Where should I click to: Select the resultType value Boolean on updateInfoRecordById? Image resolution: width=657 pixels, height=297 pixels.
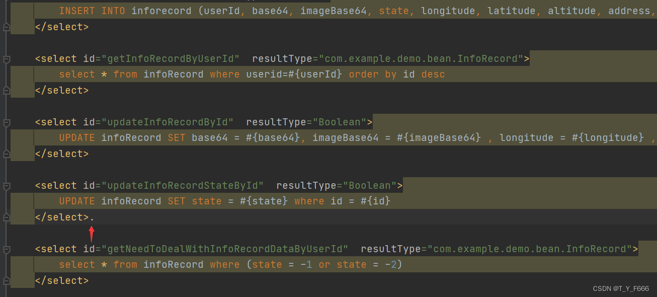click(x=341, y=122)
